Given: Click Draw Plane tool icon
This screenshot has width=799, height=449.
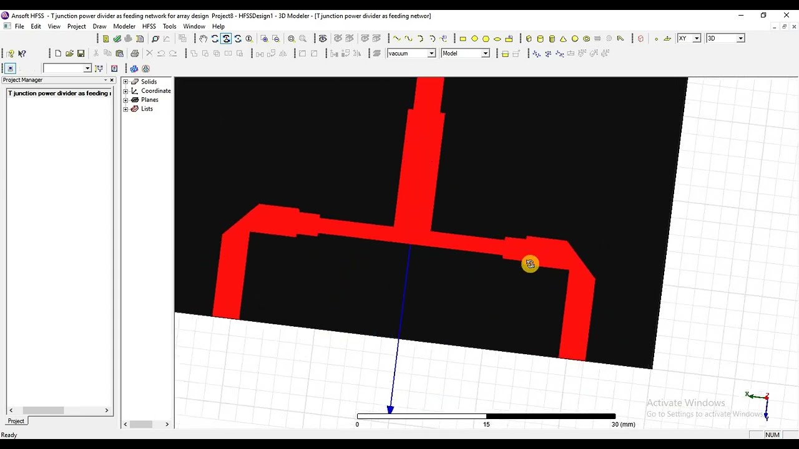Looking at the screenshot, I should click(667, 39).
